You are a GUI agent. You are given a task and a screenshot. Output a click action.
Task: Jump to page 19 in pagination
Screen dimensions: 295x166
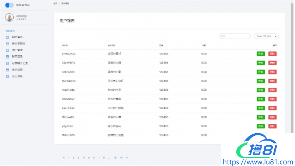point(121,158)
